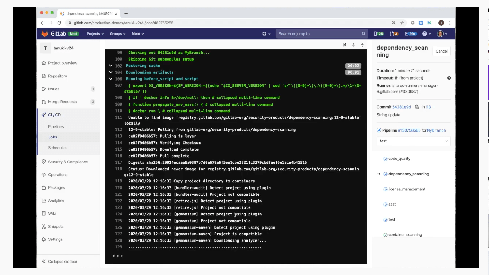Open the To-Do list showing 99+
Image resolution: width=489 pixels, height=275 pixels.
click(411, 33)
